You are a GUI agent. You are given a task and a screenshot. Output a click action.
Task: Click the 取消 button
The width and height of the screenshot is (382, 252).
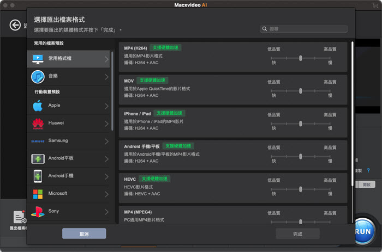pos(84,233)
